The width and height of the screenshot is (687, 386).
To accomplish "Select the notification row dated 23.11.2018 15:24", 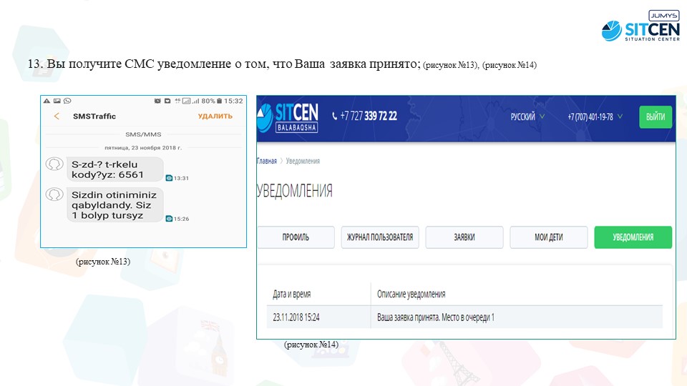I will (x=465, y=317).
